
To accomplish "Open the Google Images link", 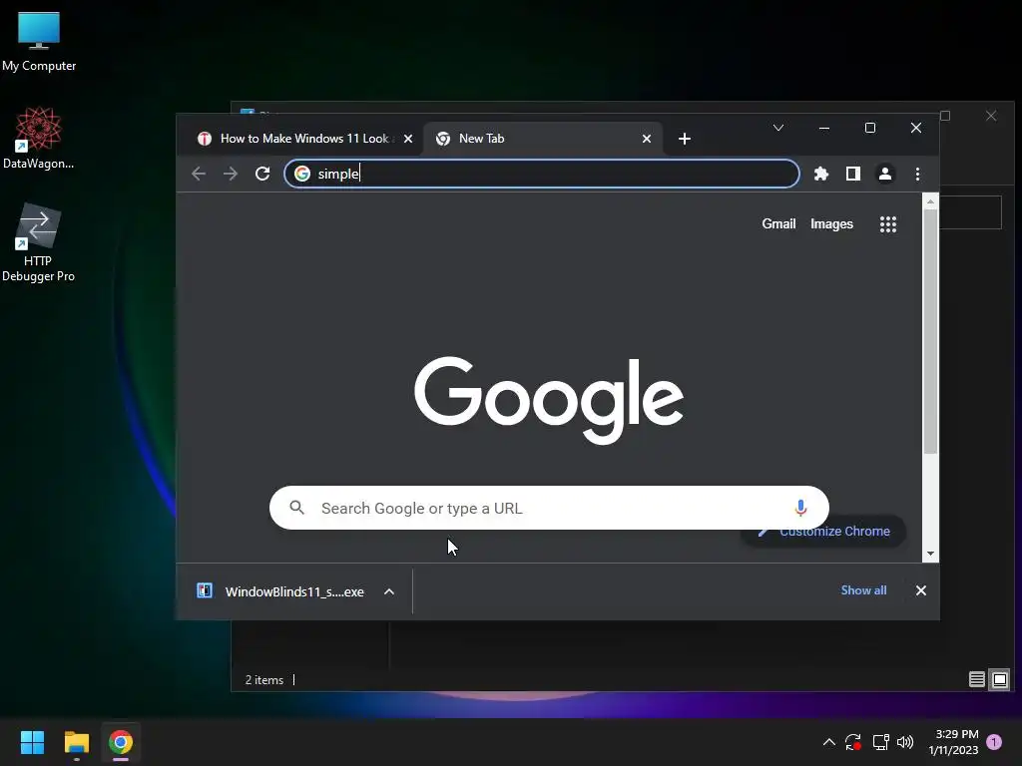I will point(831,224).
